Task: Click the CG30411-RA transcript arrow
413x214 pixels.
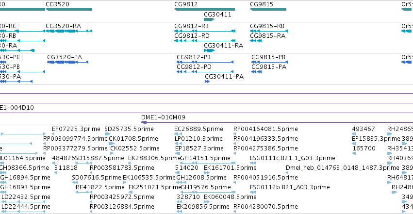Action: point(209,50)
